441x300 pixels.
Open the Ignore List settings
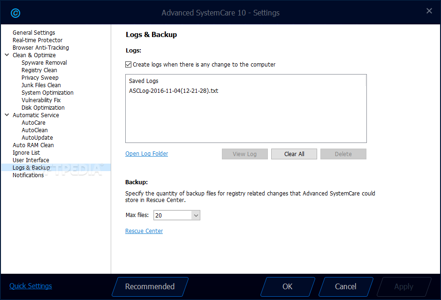click(x=26, y=152)
